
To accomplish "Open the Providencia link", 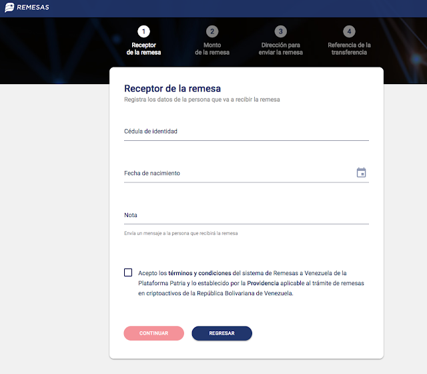I will pyautogui.click(x=263, y=283).
